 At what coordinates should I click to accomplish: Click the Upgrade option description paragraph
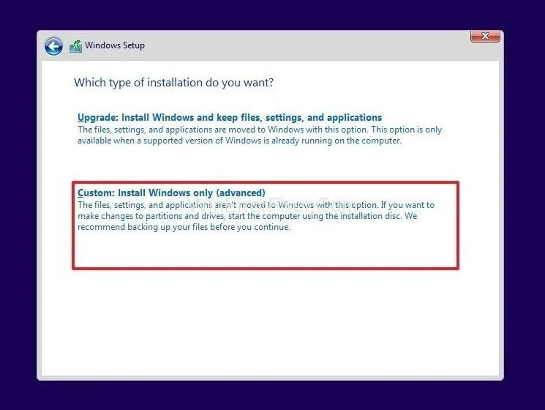260,135
